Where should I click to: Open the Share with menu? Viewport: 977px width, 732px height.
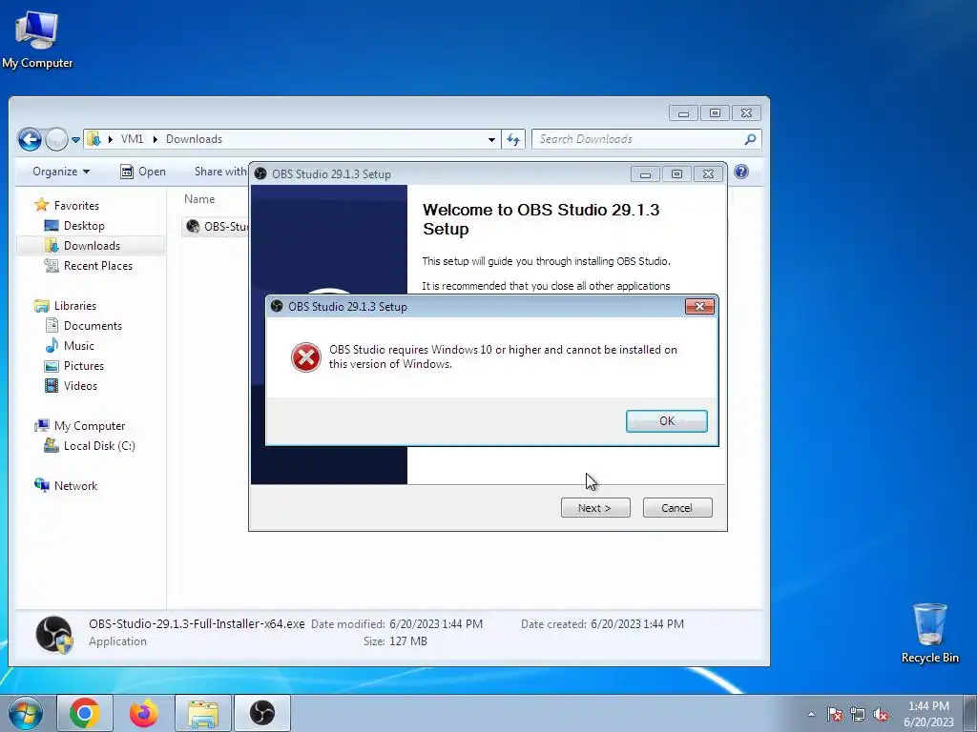pyautogui.click(x=220, y=172)
